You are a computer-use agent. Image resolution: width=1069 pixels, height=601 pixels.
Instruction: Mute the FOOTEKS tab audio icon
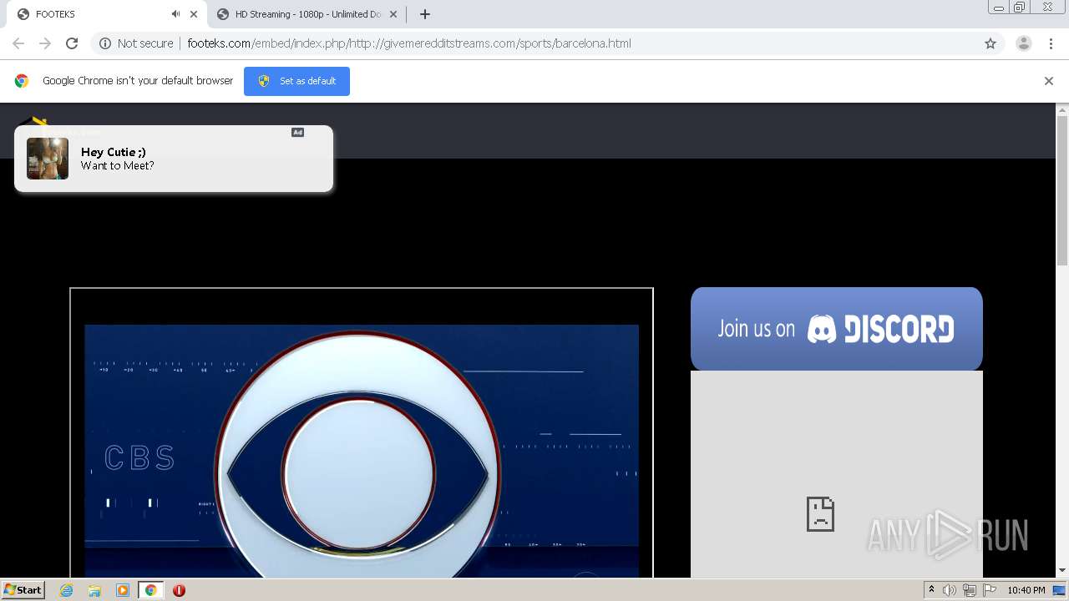coord(175,14)
